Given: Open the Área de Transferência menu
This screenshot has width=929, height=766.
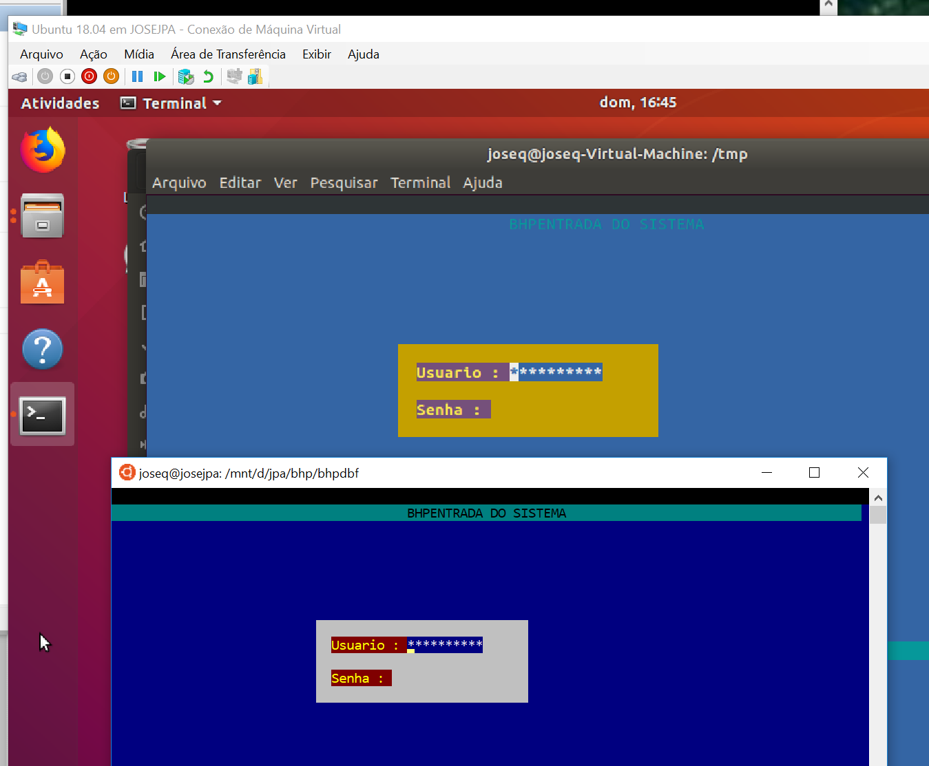Looking at the screenshot, I should [228, 54].
